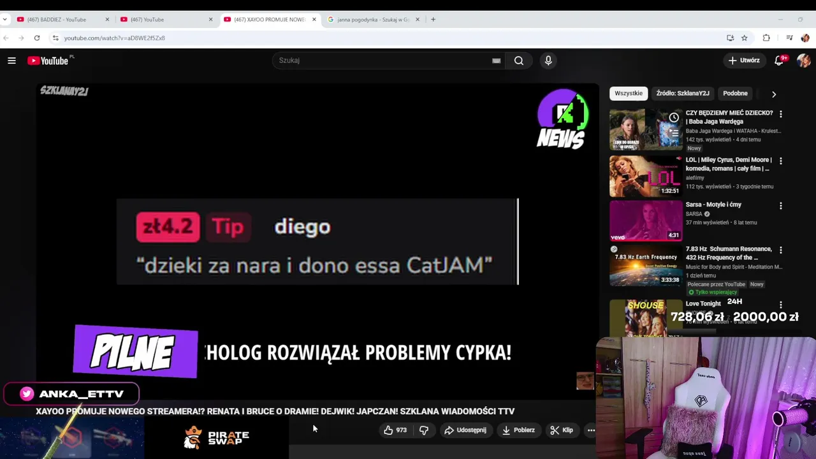Like the video with thumbs up
Image resolution: width=816 pixels, height=459 pixels.
coord(395,430)
